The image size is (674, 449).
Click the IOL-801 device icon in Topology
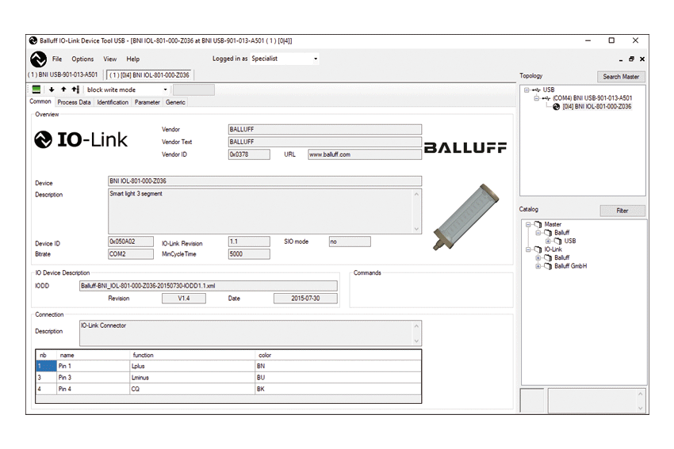[556, 106]
